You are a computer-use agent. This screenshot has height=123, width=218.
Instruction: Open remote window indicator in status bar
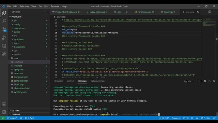point(3,118)
